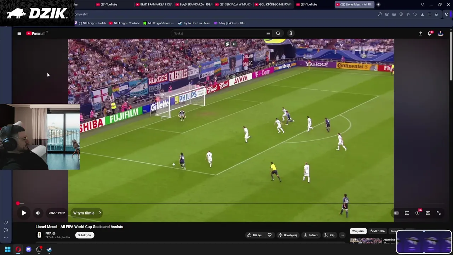The height and width of the screenshot is (255, 453).
Task: Open the extensions cube icon
Action: coord(447,14)
